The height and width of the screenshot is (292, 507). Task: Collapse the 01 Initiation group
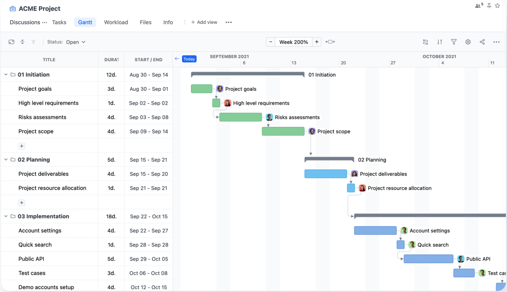click(x=5, y=74)
